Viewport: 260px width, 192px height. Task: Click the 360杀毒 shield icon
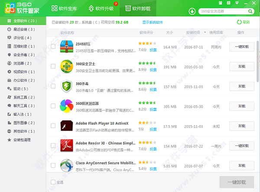pos(67,86)
